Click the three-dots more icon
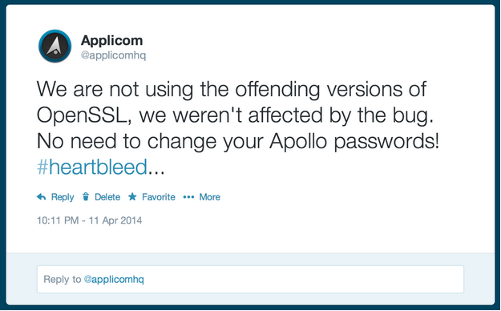The width and height of the screenshot is (501, 311). point(188,197)
